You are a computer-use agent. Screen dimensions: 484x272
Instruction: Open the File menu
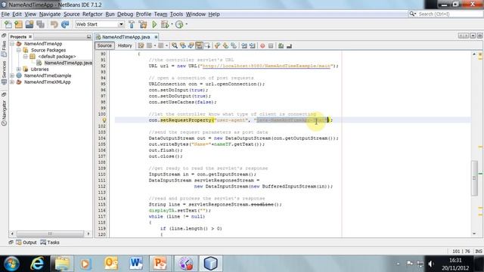click(x=5, y=14)
